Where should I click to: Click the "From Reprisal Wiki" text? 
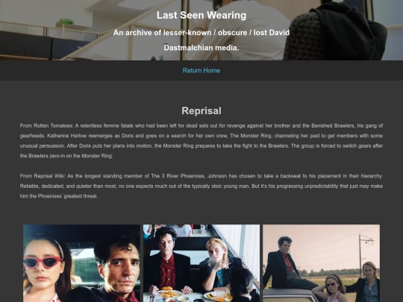43,176
